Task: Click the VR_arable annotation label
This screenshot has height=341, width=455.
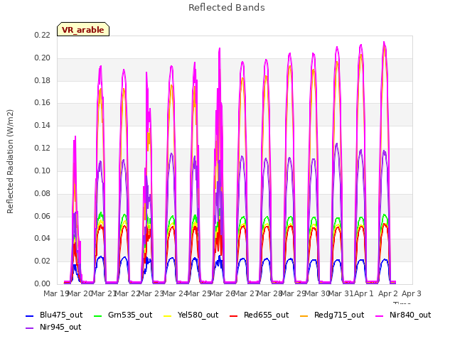Action: click(x=83, y=30)
